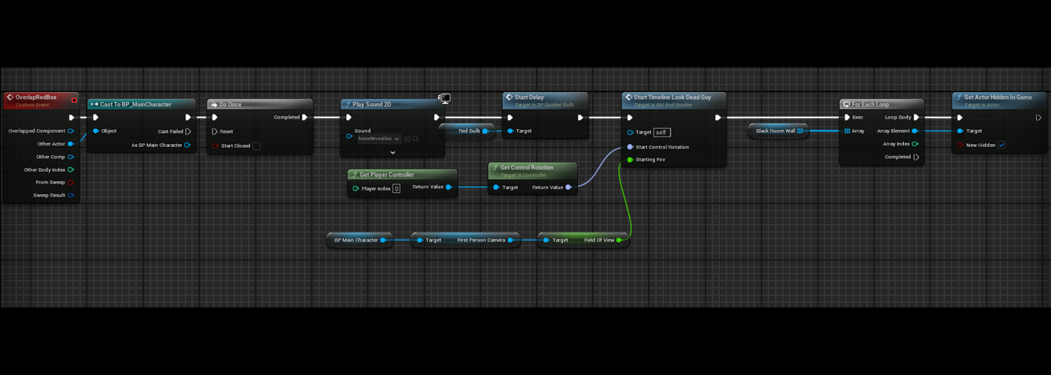The width and height of the screenshot is (1051, 375).
Task: Click the OverlapRedBox event delegate pin
Action: (x=74, y=100)
